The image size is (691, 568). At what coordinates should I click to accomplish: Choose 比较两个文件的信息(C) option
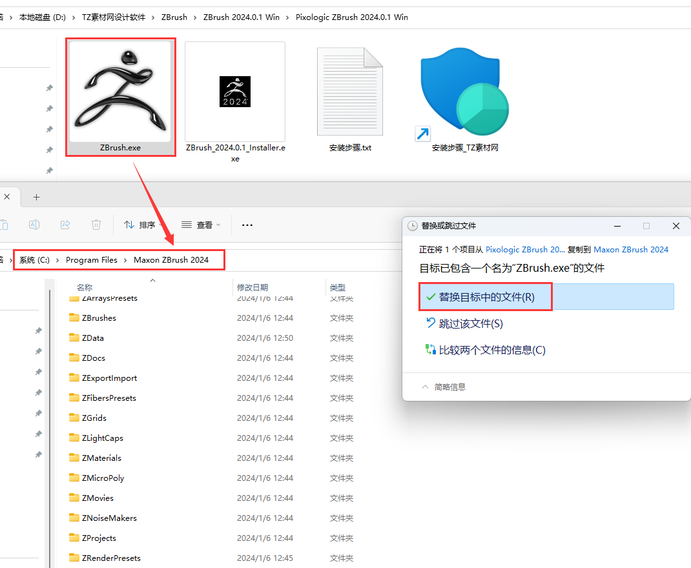(486, 350)
